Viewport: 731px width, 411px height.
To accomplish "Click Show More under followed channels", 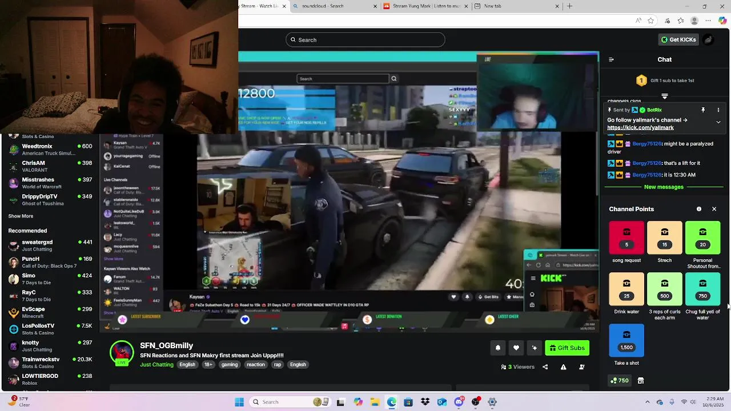I will pos(21,216).
